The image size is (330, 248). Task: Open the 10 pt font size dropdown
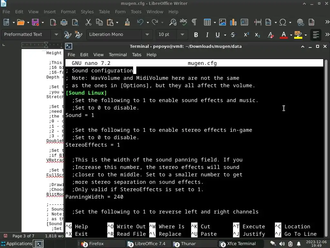182,34
